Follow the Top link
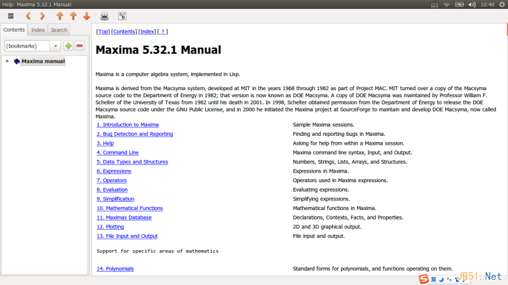This screenshot has width=508, height=285. tap(103, 31)
